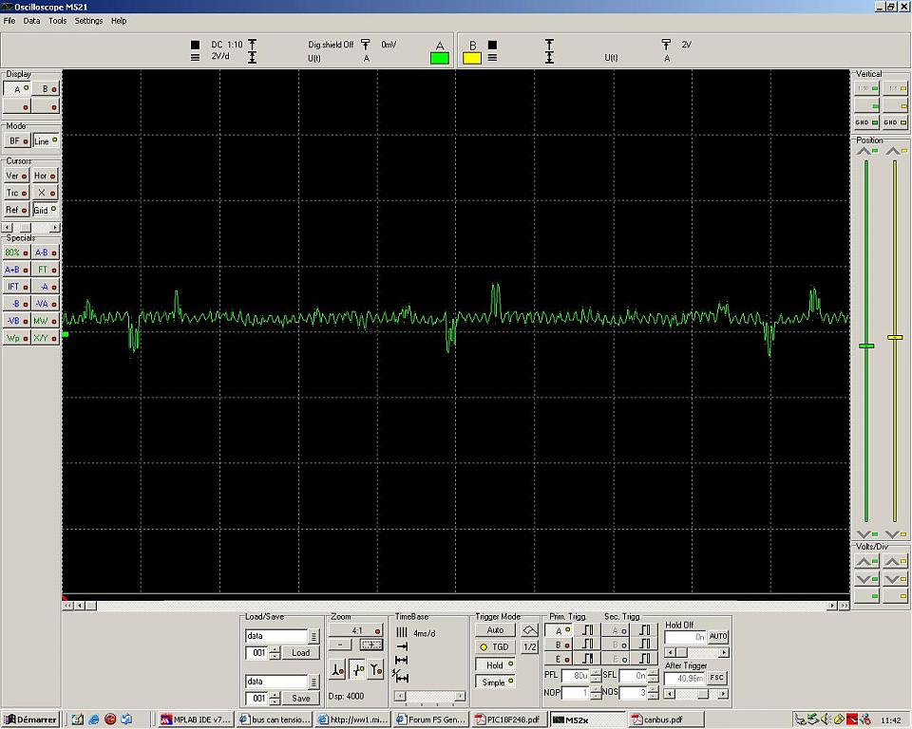Click the timebase arrow-to-bar icon

click(401, 646)
